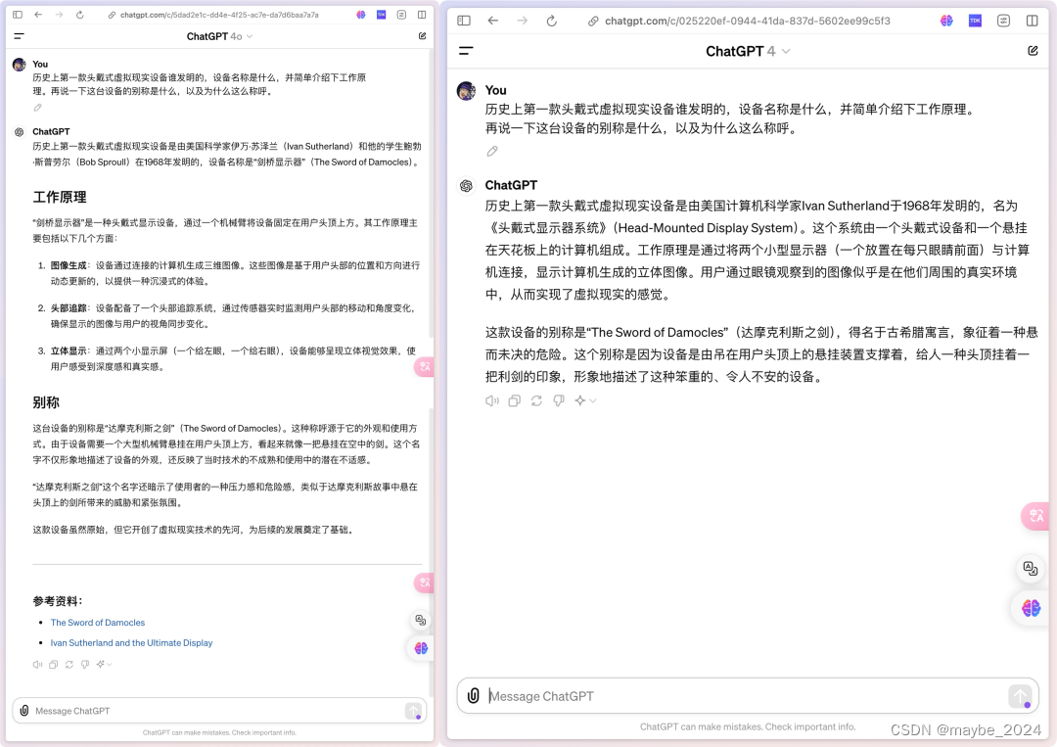Focus message input in right ChatGPT window

(746, 696)
